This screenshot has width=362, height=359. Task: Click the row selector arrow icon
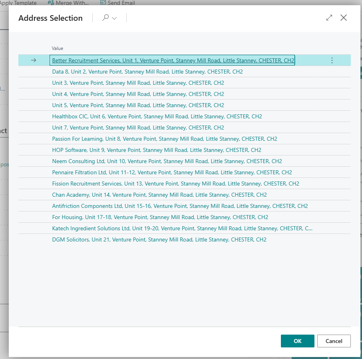34,60
